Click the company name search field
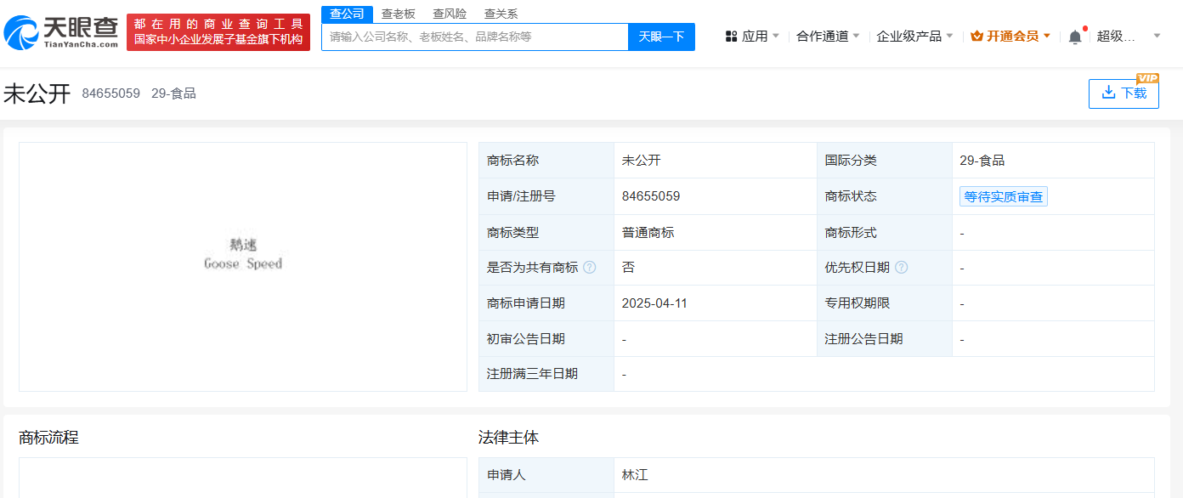Image resolution: width=1183 pixels, height=498 pixels. coord(474,37)
